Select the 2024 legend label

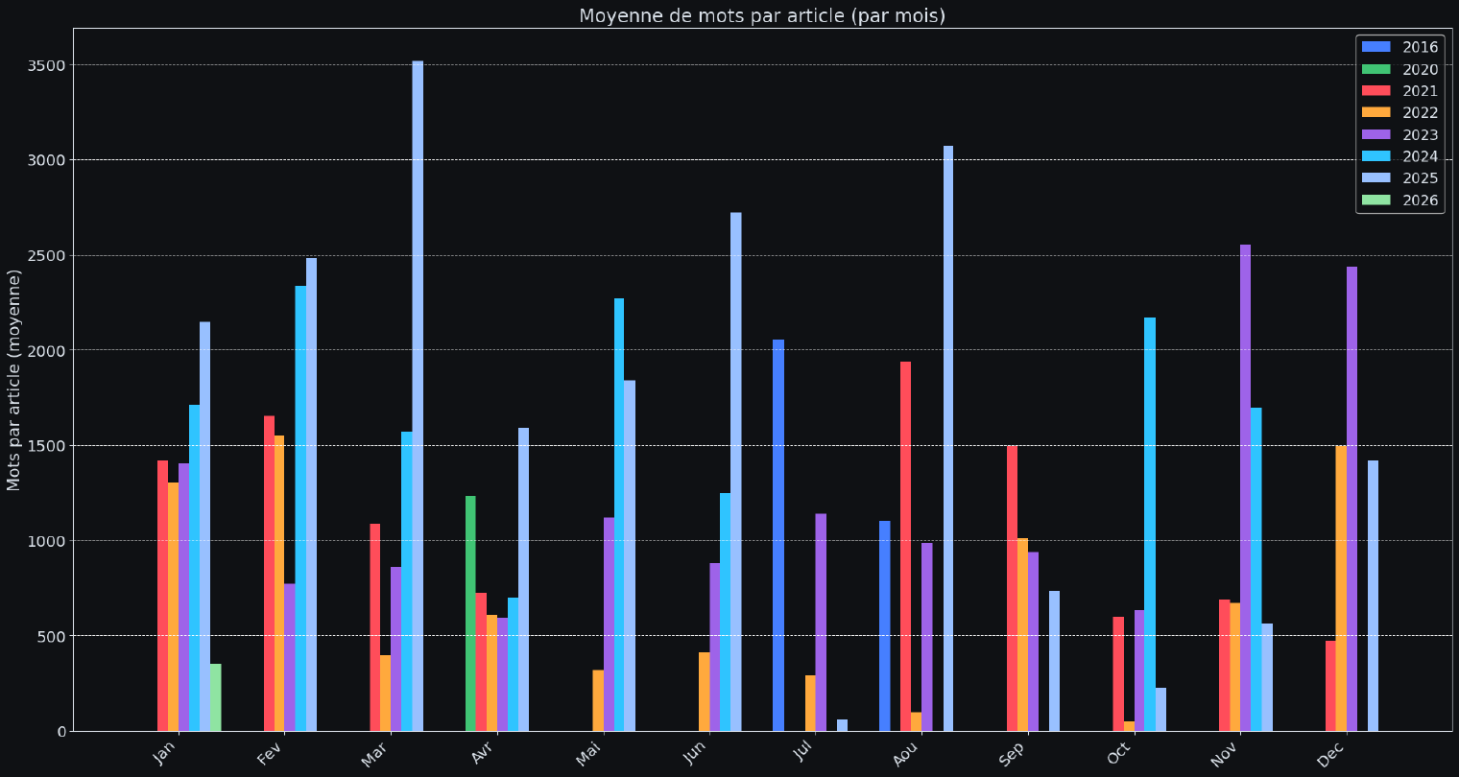click(1420, 157)
